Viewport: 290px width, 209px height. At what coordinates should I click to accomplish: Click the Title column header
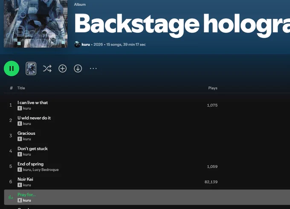pyautogui.click(x=21, y=88)
